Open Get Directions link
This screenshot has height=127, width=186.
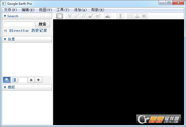pyautogui.click(x=16, y=31)
